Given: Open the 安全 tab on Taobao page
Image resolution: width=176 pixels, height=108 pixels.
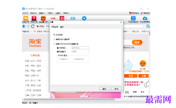Looking at the screenshot, I should point(142,92).
